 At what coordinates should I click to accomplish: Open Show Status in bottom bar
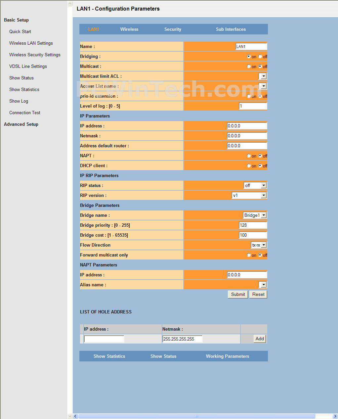(163, 356)
